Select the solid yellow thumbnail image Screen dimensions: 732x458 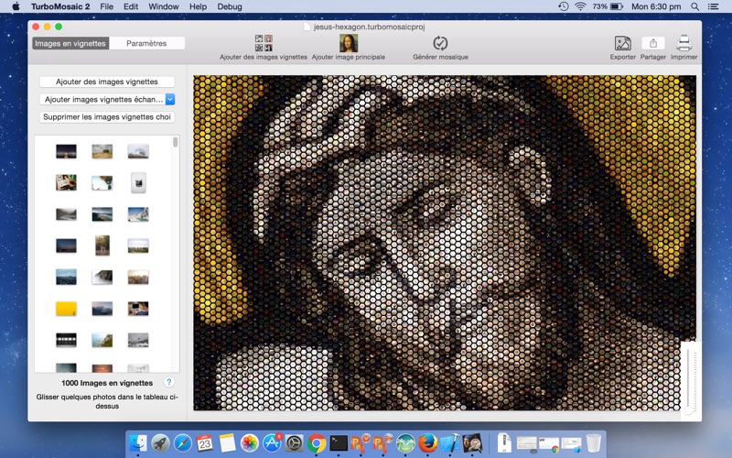(x=66, y=309)
